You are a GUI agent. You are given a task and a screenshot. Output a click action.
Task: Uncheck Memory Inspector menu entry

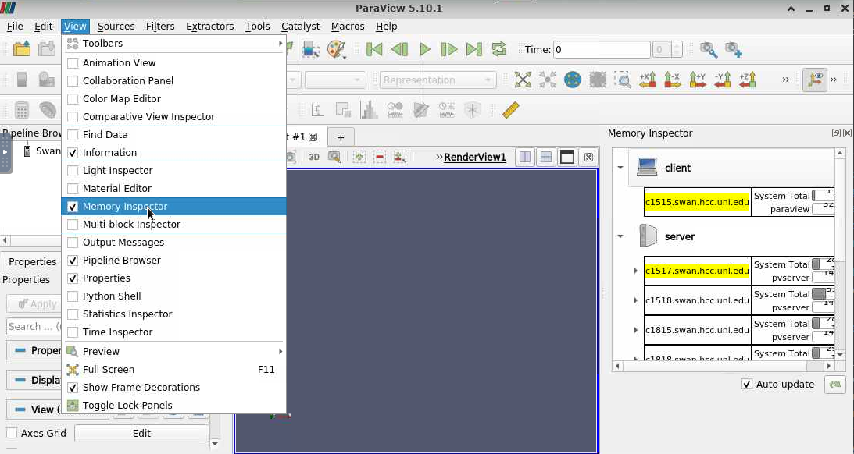coord(173,207)
